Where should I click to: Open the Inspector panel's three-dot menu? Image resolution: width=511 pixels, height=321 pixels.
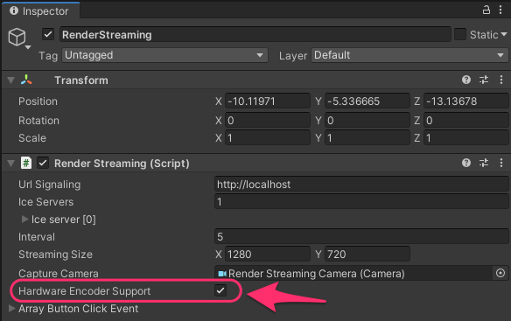tap(500, 10)
